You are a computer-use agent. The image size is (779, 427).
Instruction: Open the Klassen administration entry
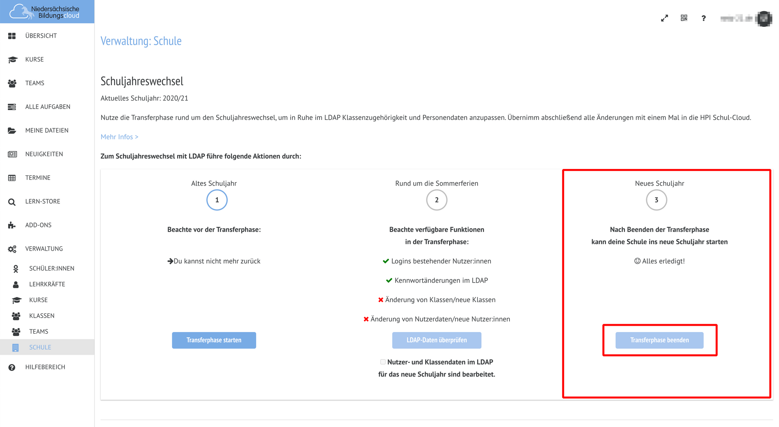click(x=42, y=316)
